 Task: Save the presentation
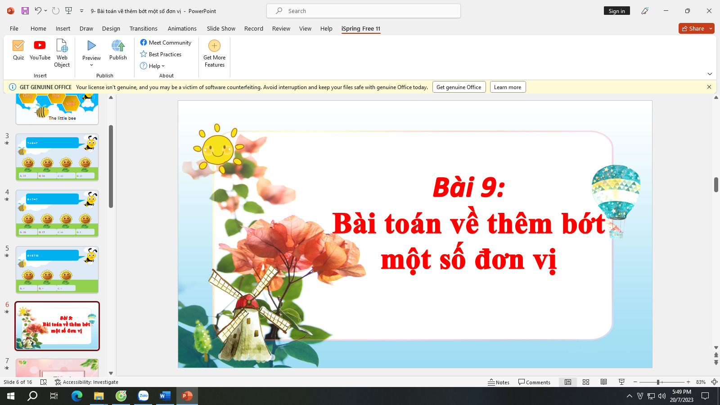tap(25, 11)
